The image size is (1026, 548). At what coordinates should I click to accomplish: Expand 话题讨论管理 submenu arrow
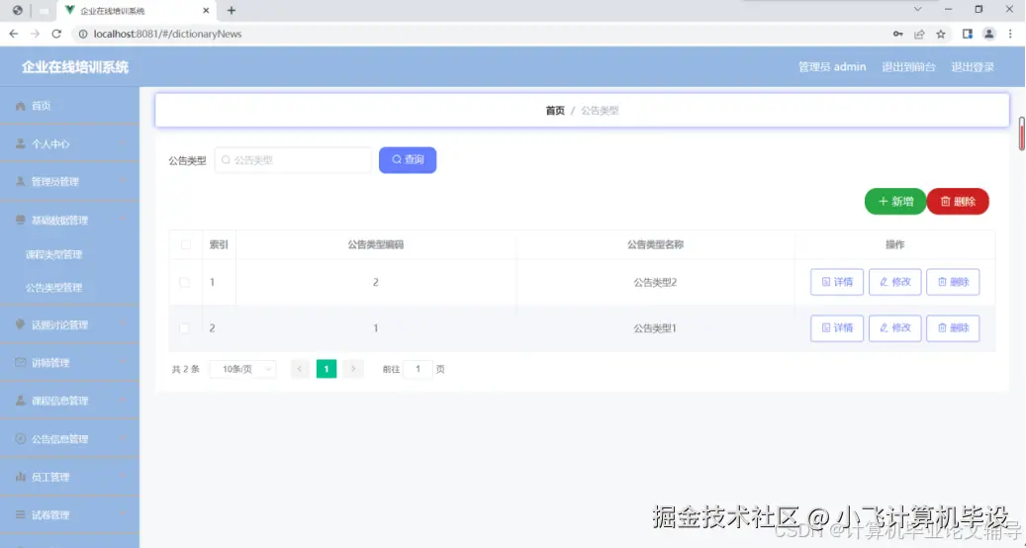point(123,324)
